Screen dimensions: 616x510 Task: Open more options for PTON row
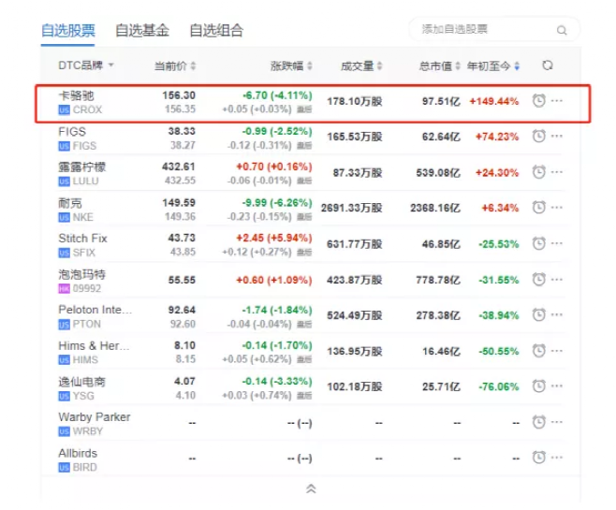[556, 314]
